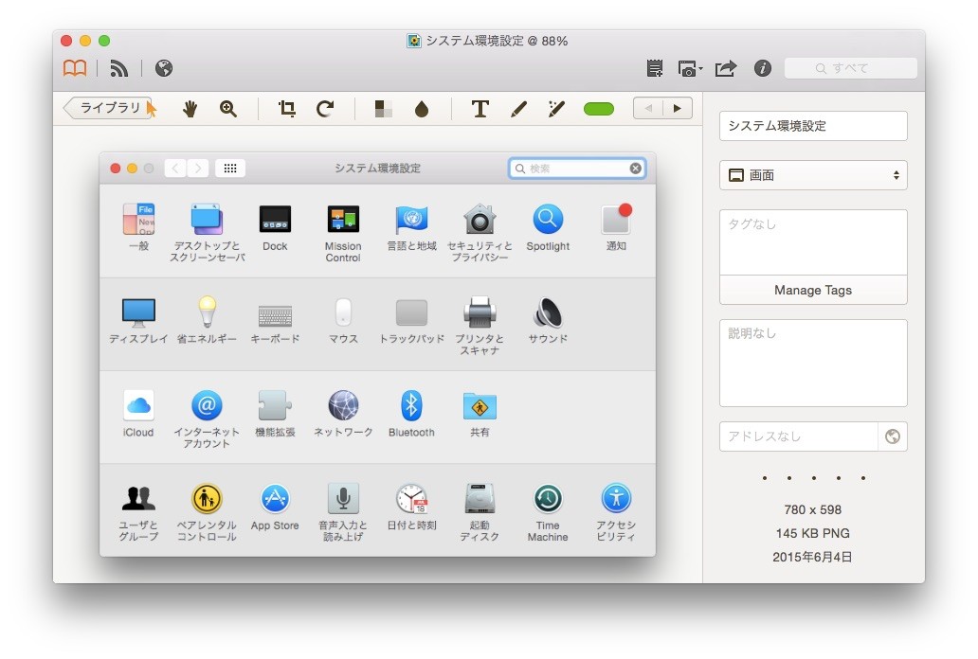Viewport: 978px width, 659px height.
Task: Click the search clear X button
Action: [635, 169]
